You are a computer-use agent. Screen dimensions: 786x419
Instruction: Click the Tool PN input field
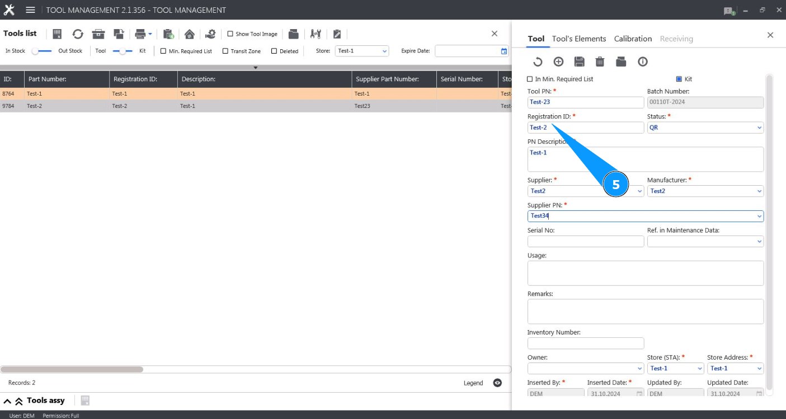tap(586, 102)
